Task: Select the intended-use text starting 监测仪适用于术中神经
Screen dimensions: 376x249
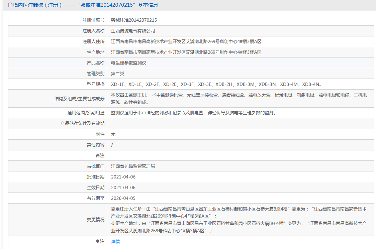Action: 193,113
